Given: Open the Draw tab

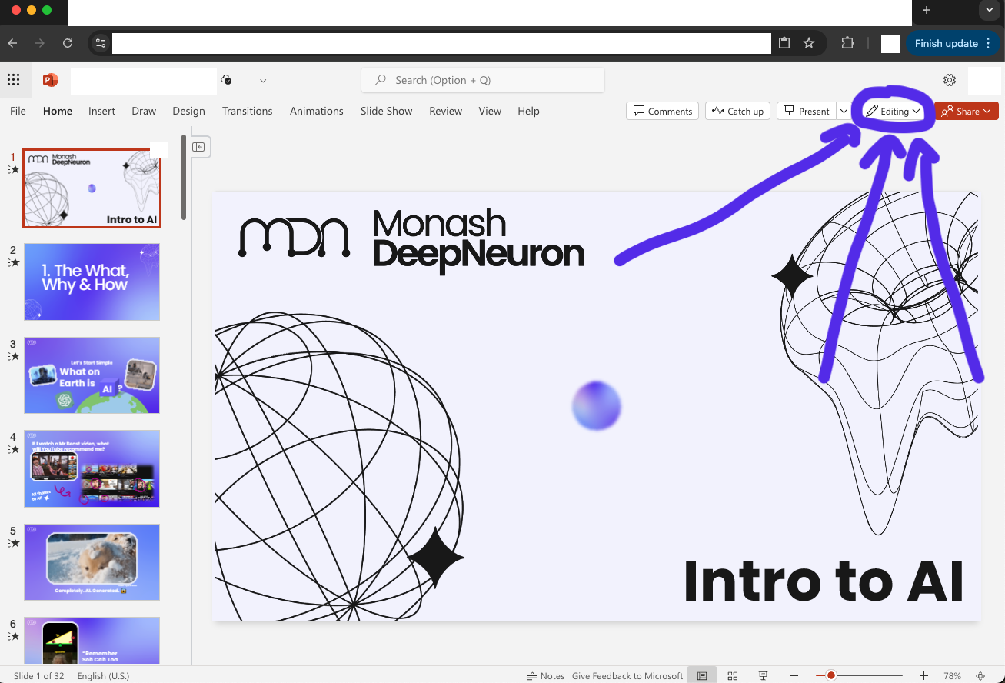Looking at the screenshot, I should pyautogui.click(x=144, y=111).
